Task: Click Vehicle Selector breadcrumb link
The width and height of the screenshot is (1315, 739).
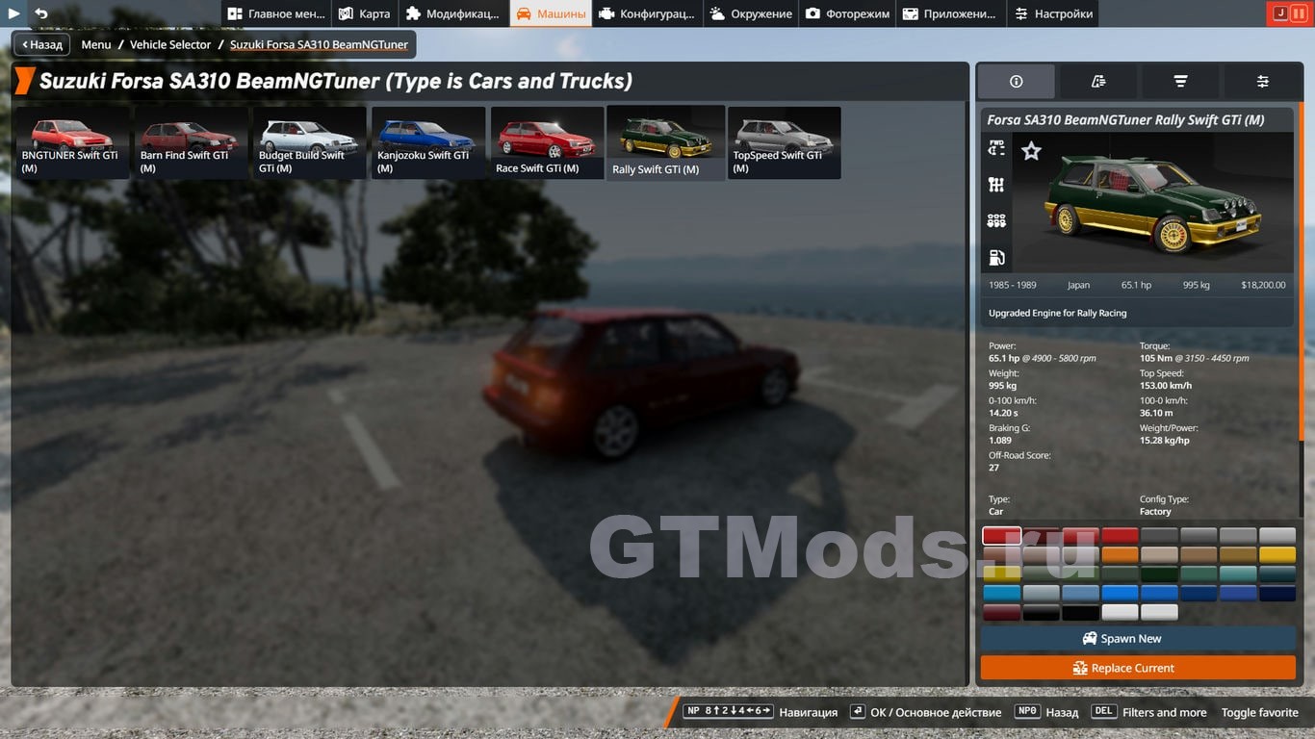Action: [x=169, y=44]
